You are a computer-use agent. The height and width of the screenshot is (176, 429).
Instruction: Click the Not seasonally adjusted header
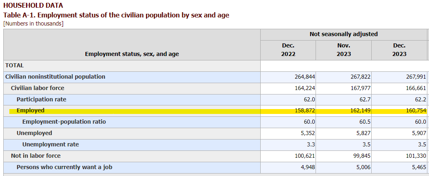coord(344,34)
